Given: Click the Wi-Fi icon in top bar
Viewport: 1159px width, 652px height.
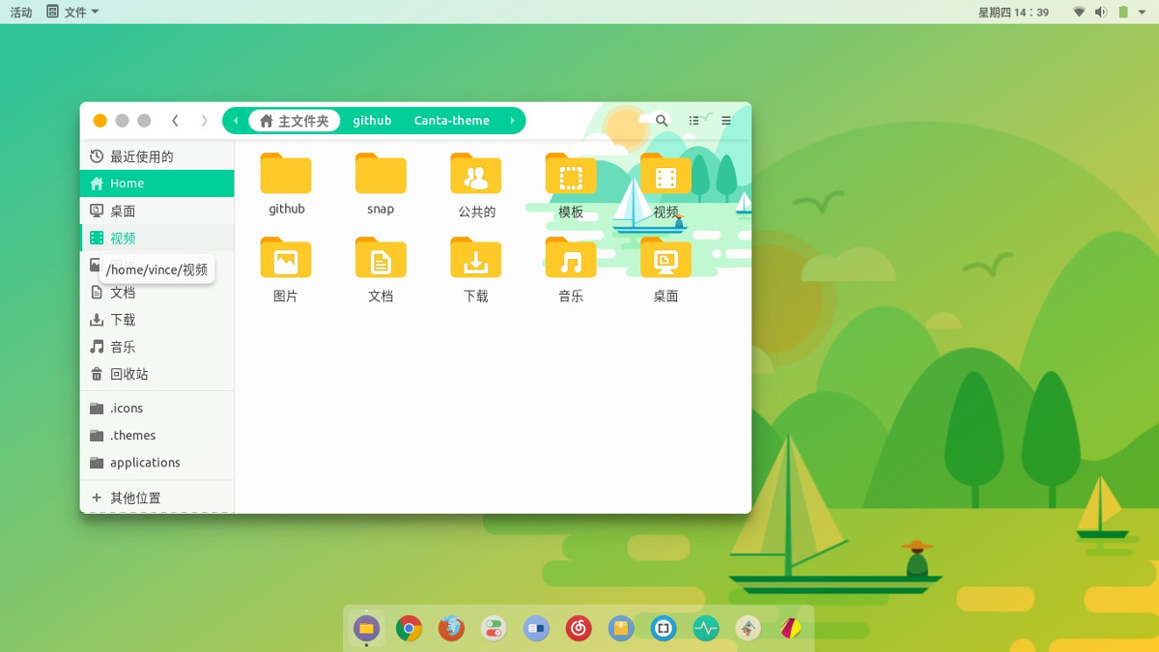Looking at the screenshot, I should (x=1079, y=13).
